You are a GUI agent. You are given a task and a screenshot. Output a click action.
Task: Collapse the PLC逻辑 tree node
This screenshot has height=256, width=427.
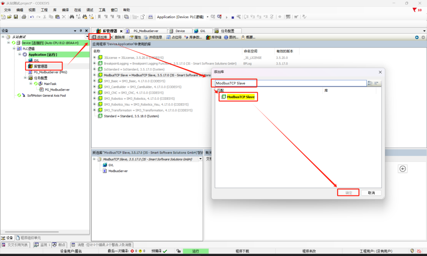[x=14, y=49]
